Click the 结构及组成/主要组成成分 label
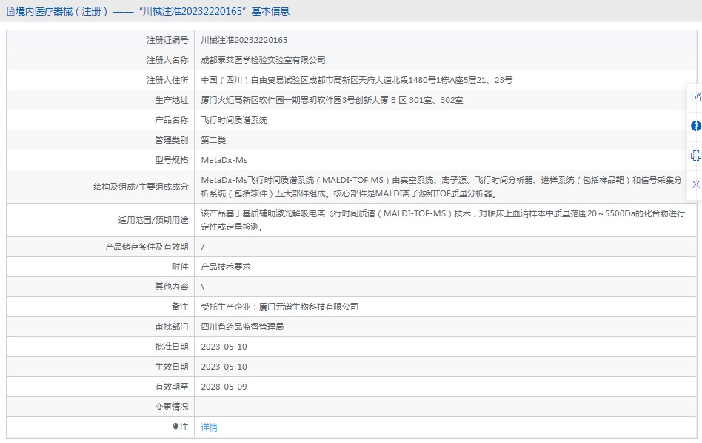 point(141,187)
